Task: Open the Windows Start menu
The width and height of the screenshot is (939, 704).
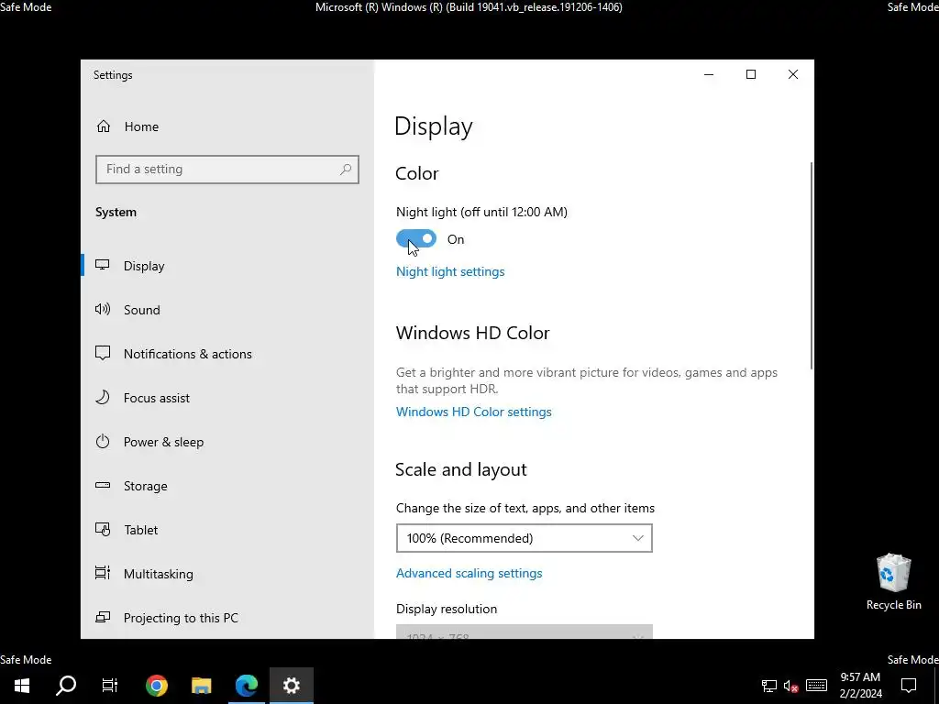Action: pos(22,686)
